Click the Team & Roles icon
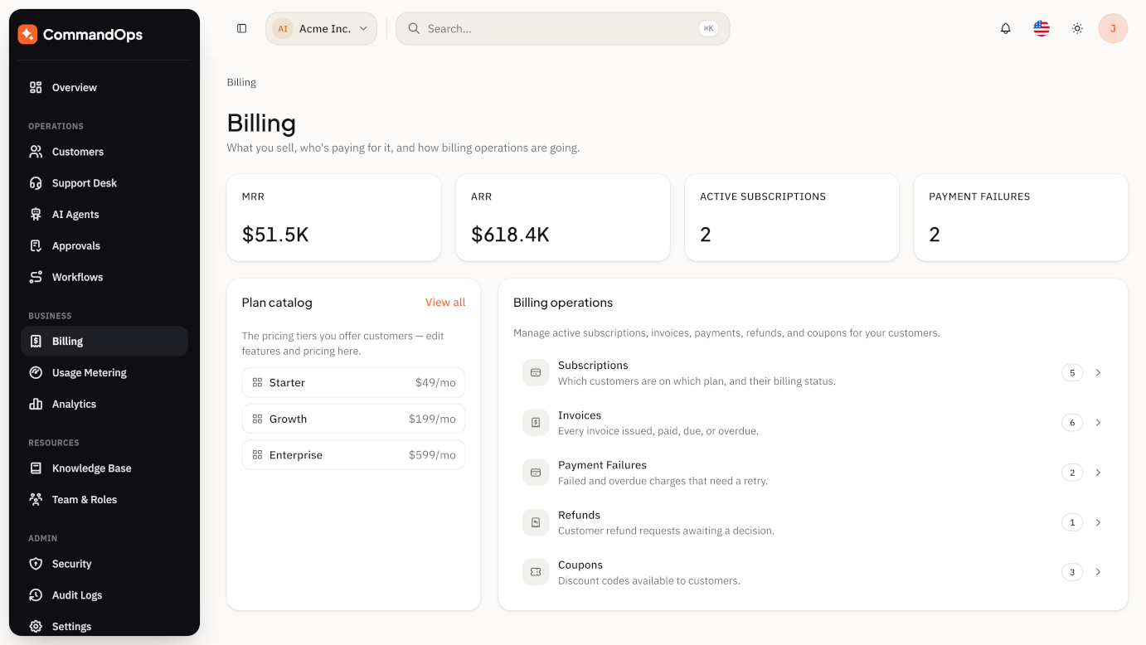 [36, 500]
